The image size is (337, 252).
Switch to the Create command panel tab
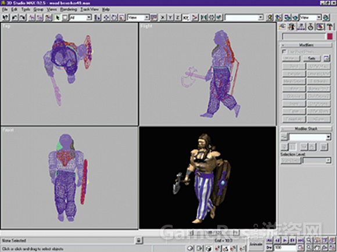tap(282, 27)
